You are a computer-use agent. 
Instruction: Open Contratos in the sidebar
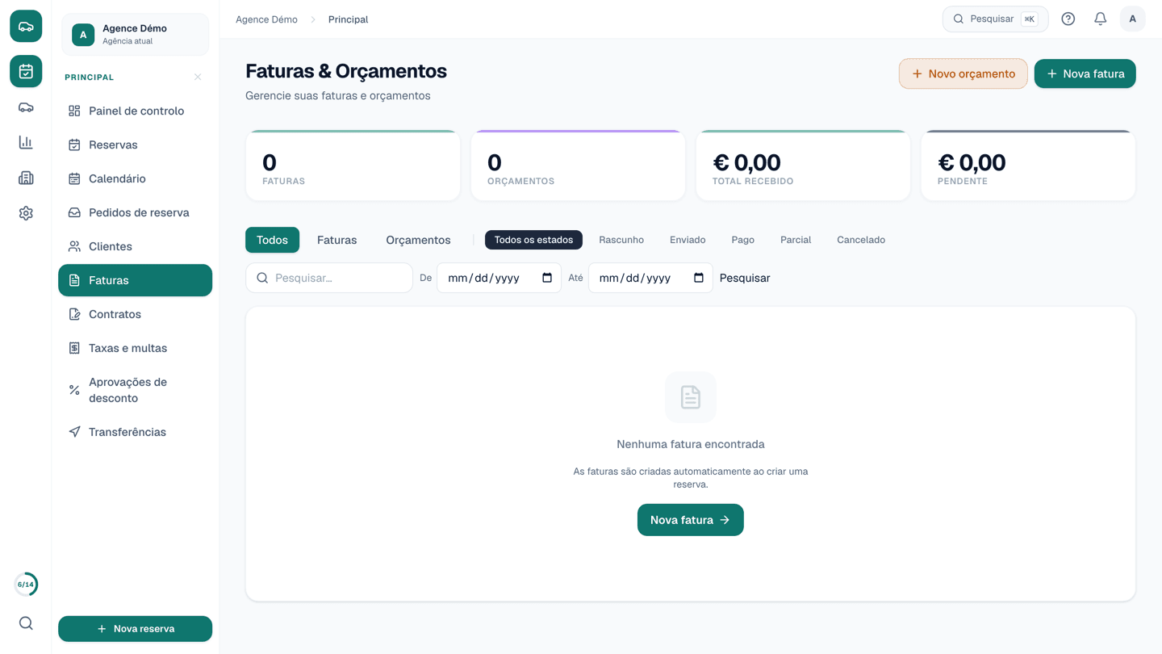tap(135, 314)
